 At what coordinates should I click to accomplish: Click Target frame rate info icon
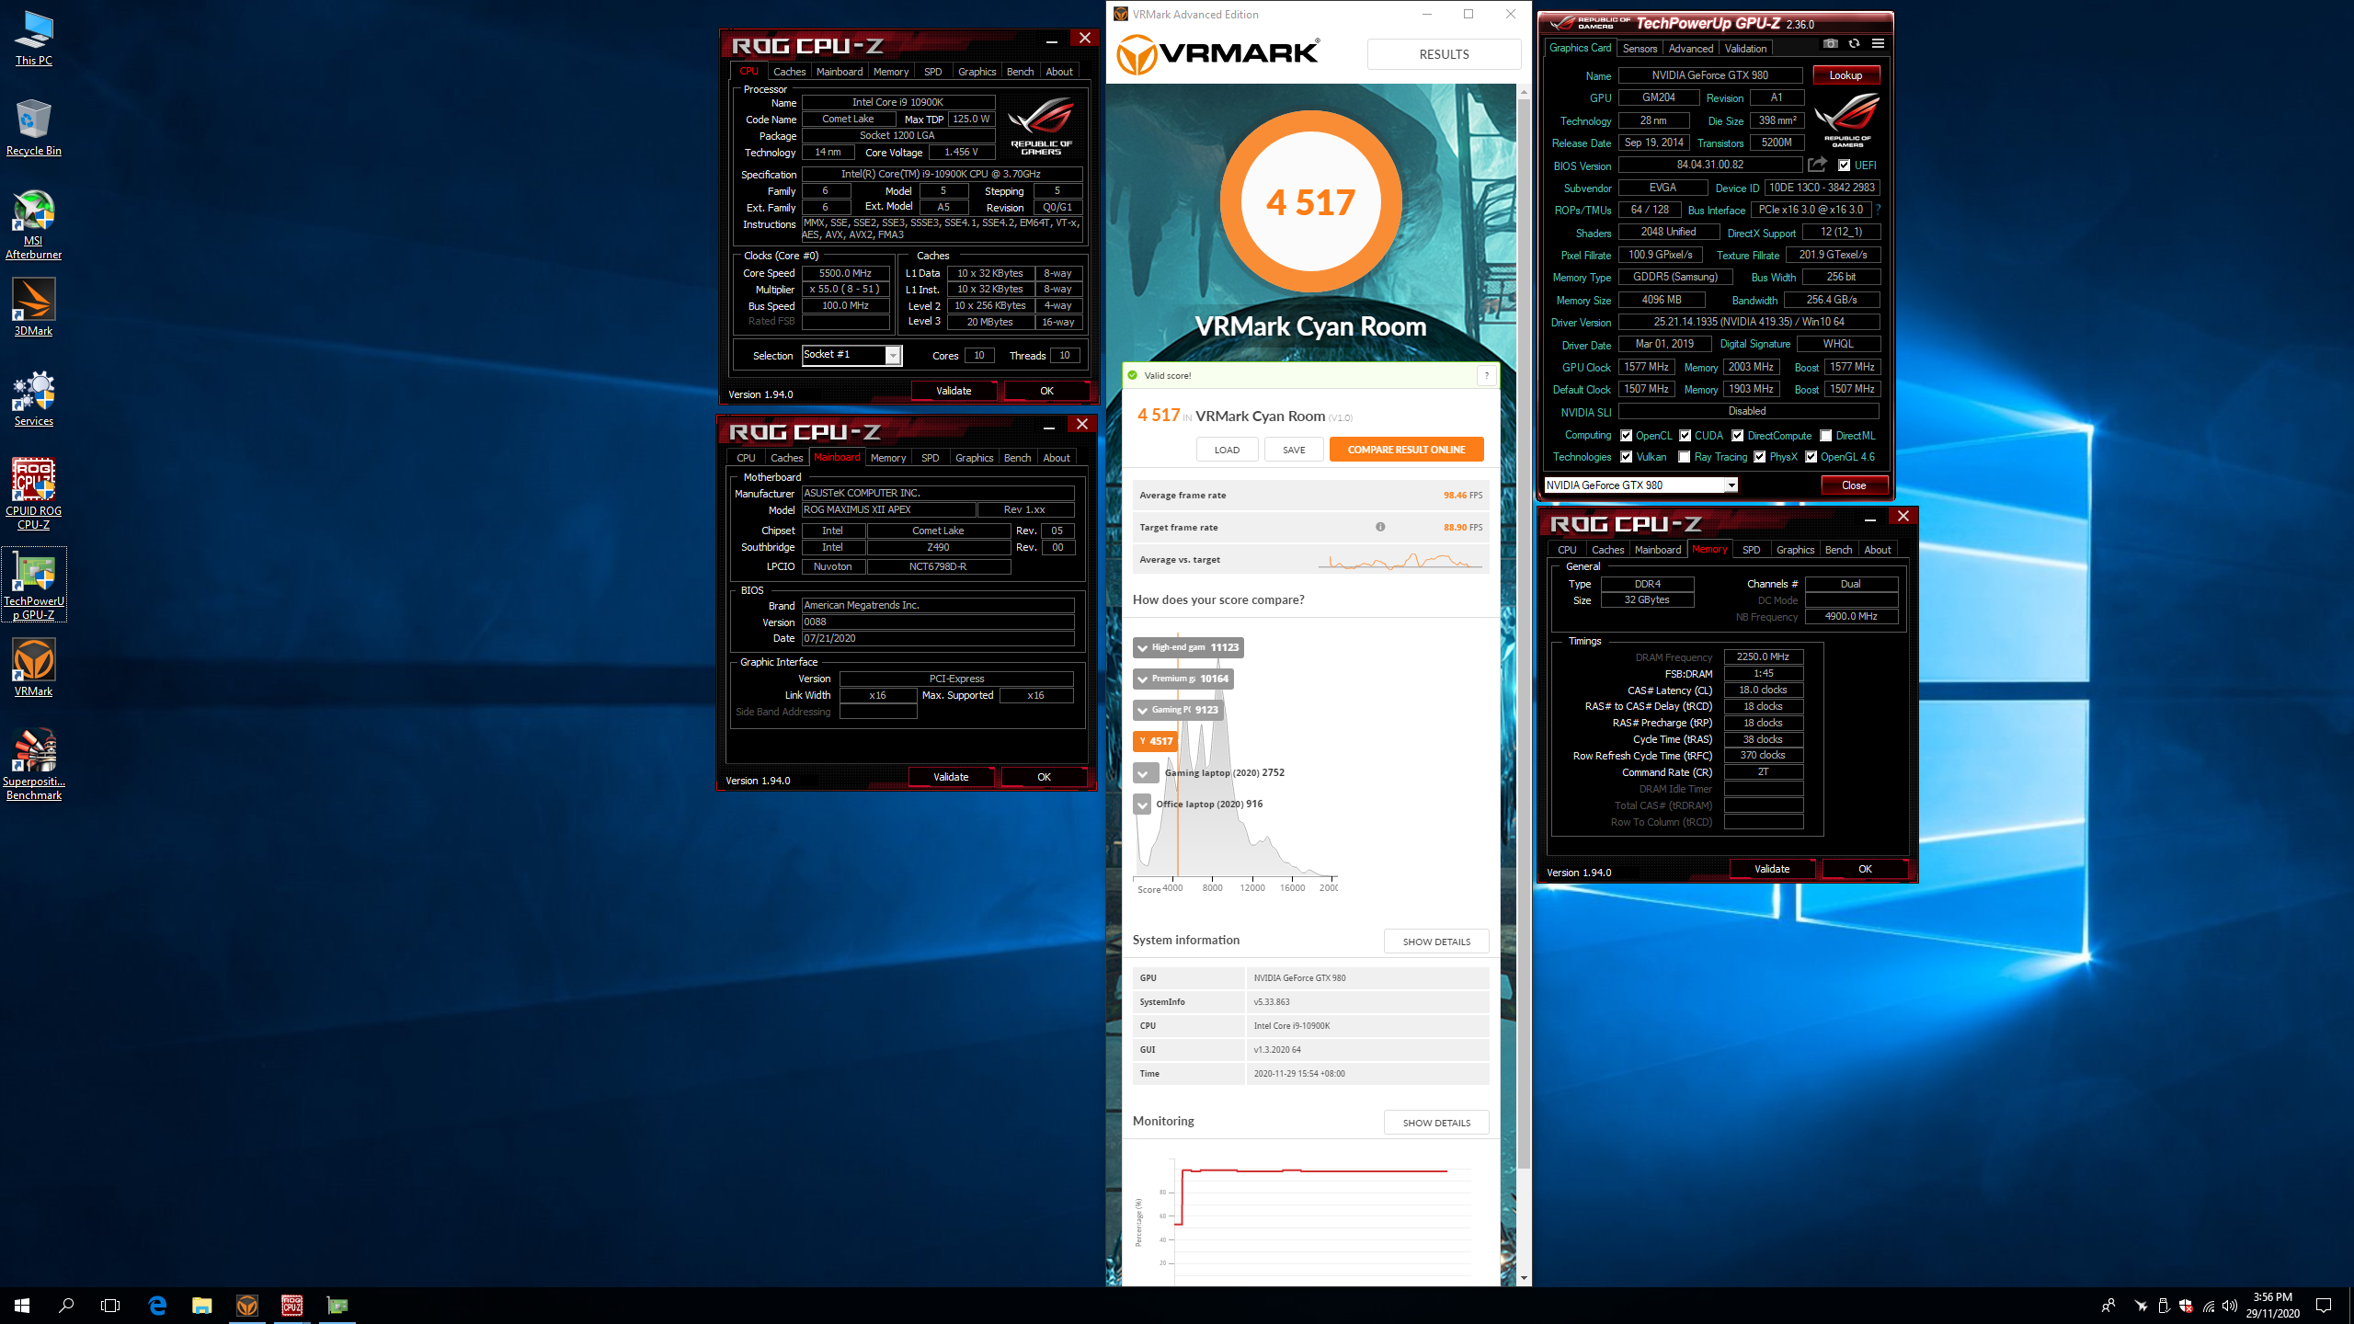(x=1380, y=527)
